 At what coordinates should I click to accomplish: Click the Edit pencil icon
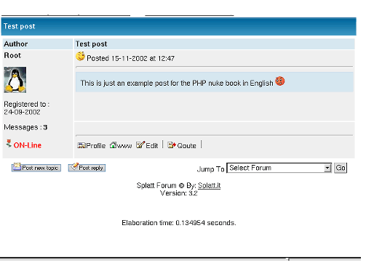coord(140,145)
